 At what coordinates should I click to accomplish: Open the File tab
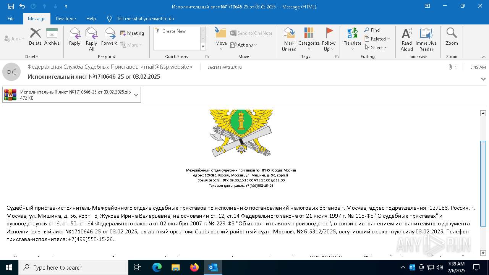(11, 18)
